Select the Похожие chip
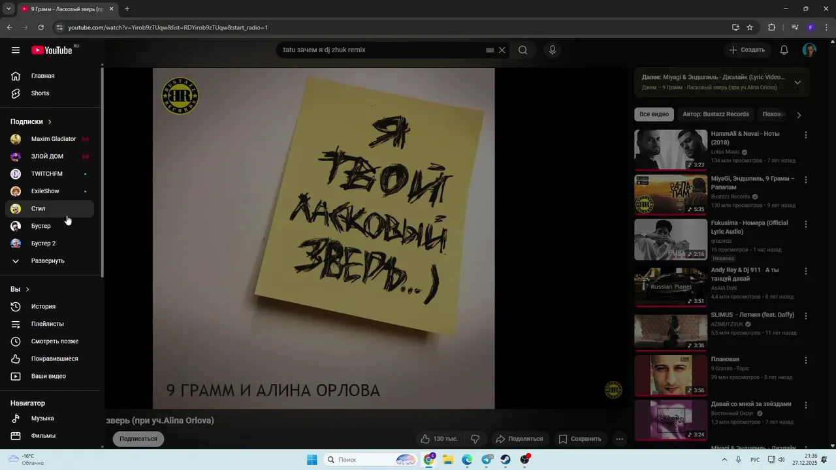This screenshot has height=470, width=836. tap(773, 114)
